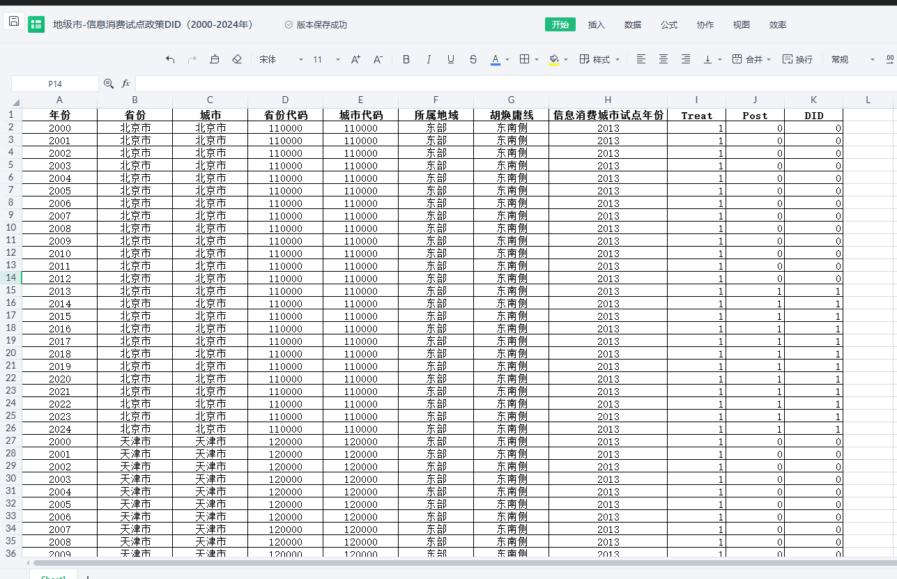This screenshot has width=897, height=579.
Task: Toggle 换行 text wrapping
Action: pyautogui.click(x=797, y=60)
